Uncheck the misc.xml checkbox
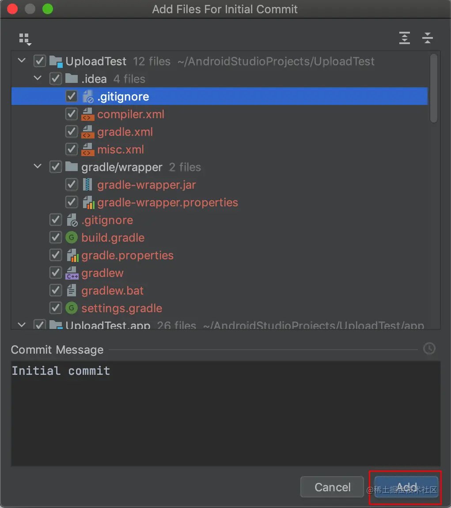The width and height of the screenshot is (451, 508). coord(71,149)
